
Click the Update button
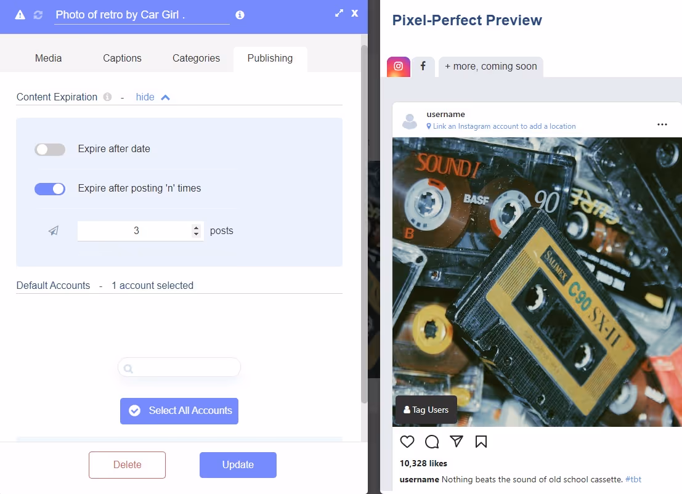pyautogui.click(x=238, y=465)
